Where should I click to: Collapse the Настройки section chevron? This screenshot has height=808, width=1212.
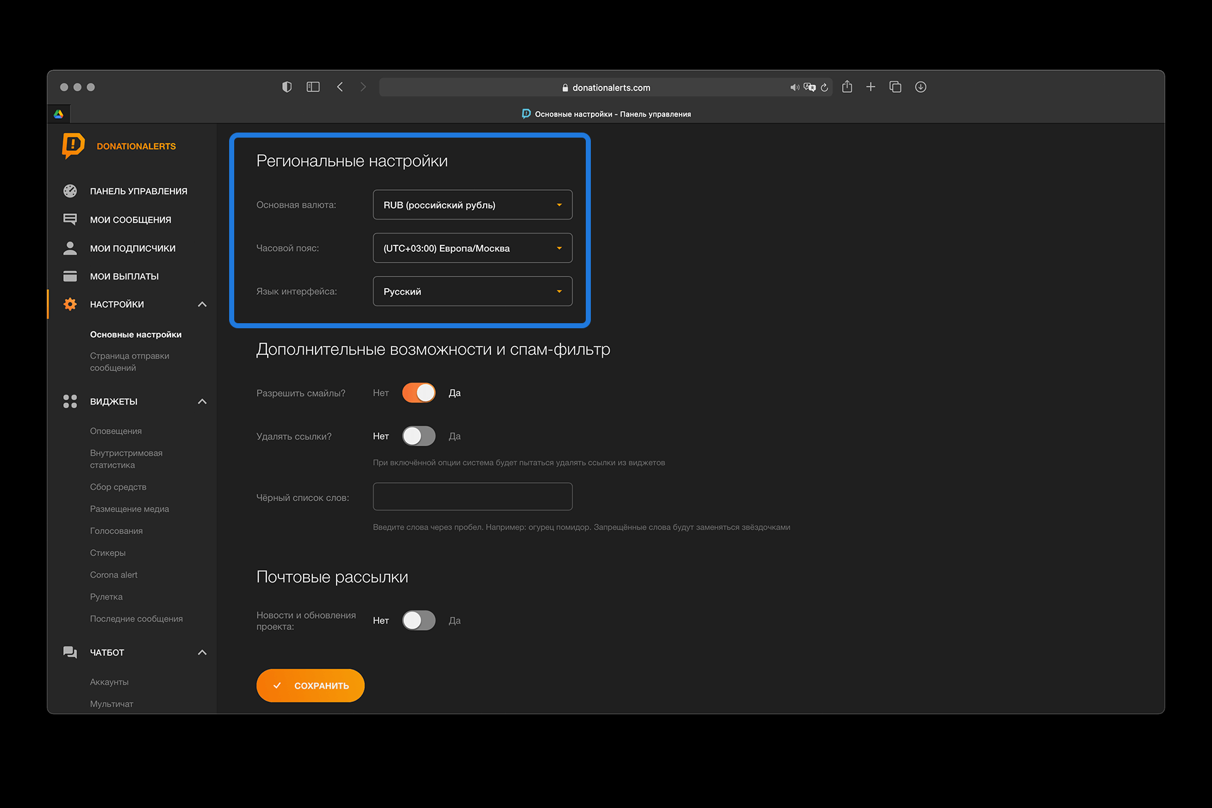tap(202, 304)
